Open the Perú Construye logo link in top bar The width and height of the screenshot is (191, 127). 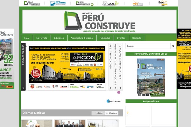pyautogui.click(x=32, y=3)
